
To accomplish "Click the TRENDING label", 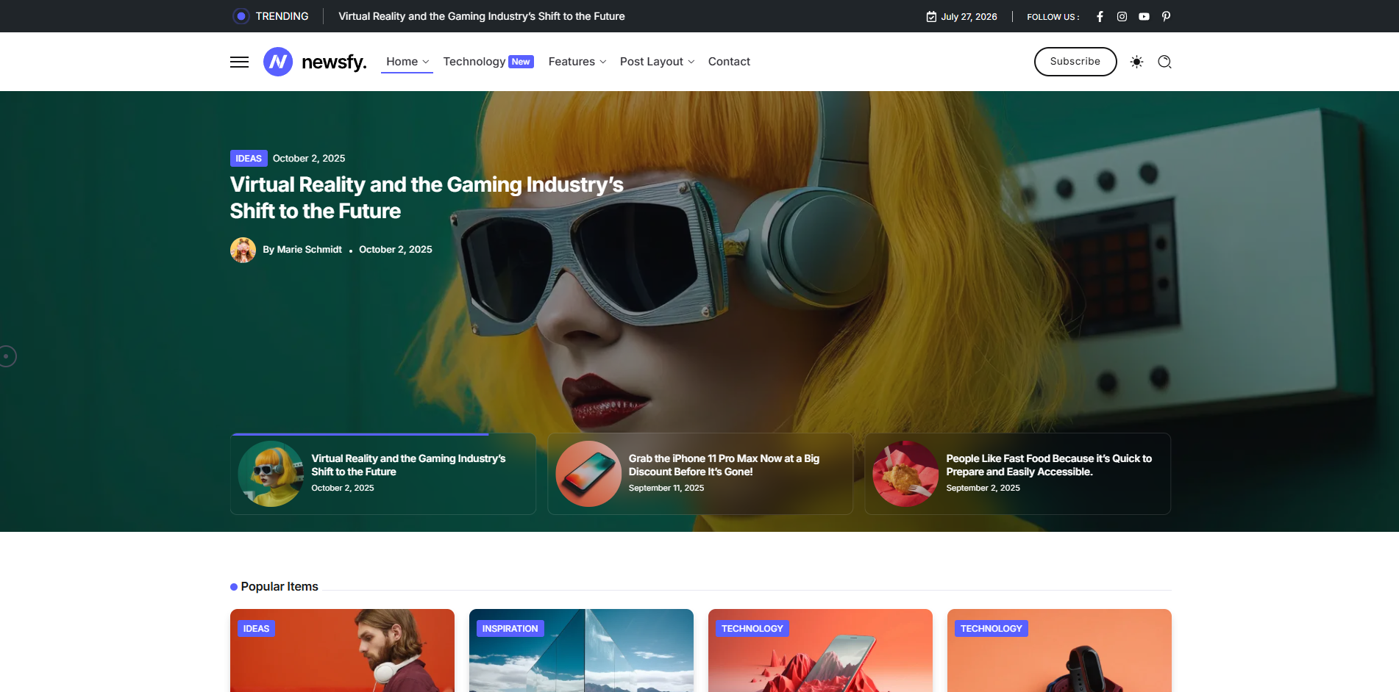I will (x=282, y=16).
